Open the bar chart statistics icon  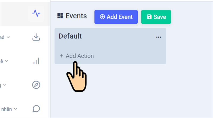coord(36,61)
